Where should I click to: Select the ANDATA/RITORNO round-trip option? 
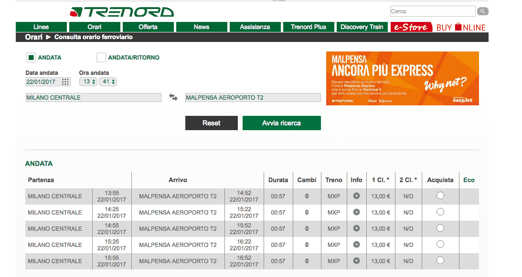[101, 58]
